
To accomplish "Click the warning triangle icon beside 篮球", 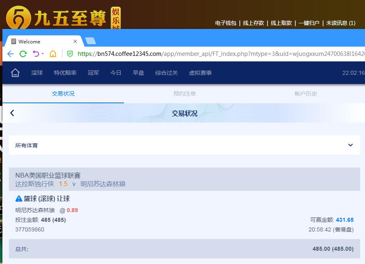I will [x=19, y=199].
